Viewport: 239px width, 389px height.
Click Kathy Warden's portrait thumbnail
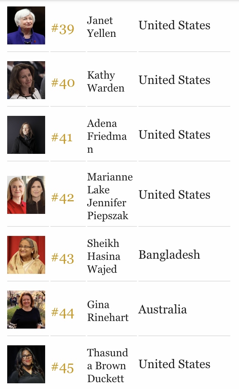pos(26,80)
